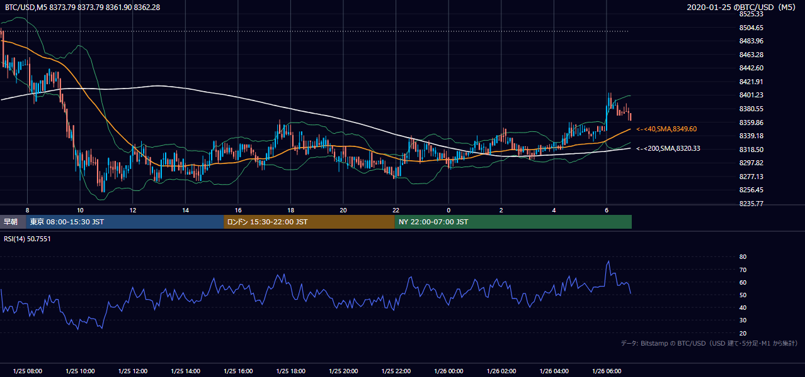The height and width of the screenshot is (377, 805).
Task: Click price axis value 8525.33
Action: [751, 14]
